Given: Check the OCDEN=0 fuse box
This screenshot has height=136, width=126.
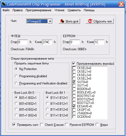Looking at the screenshot, I should (x=74, y=116).
